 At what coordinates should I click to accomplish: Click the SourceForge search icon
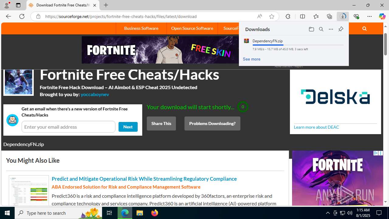coord(364,29)
